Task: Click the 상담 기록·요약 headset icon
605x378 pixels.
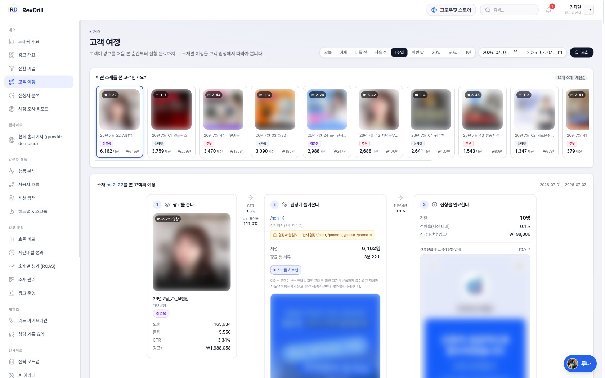Action: (12, 334)
